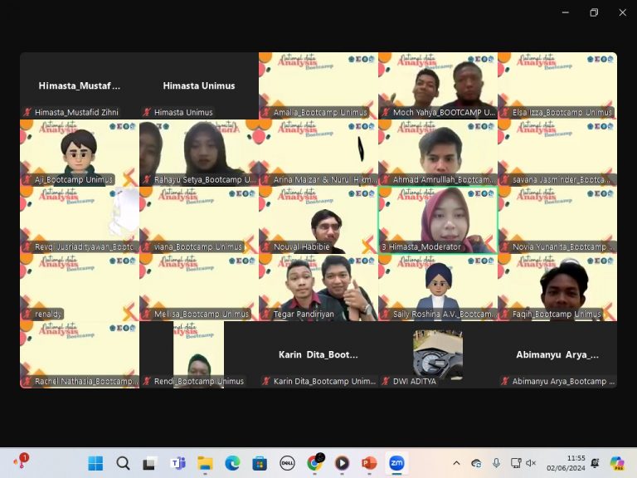Open File Explorer from the taskbar

point(205,463)
